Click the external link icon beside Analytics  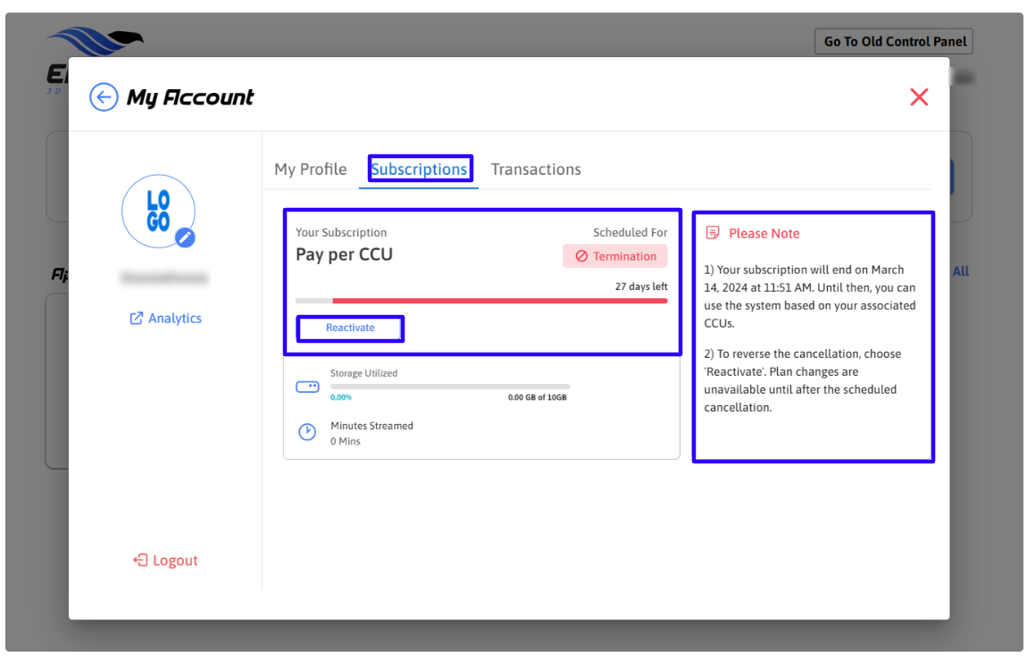coord(137,319)
